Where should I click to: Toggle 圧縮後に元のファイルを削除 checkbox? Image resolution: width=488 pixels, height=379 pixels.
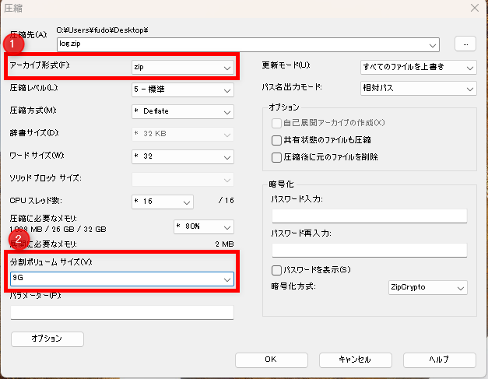click(276, 157)
